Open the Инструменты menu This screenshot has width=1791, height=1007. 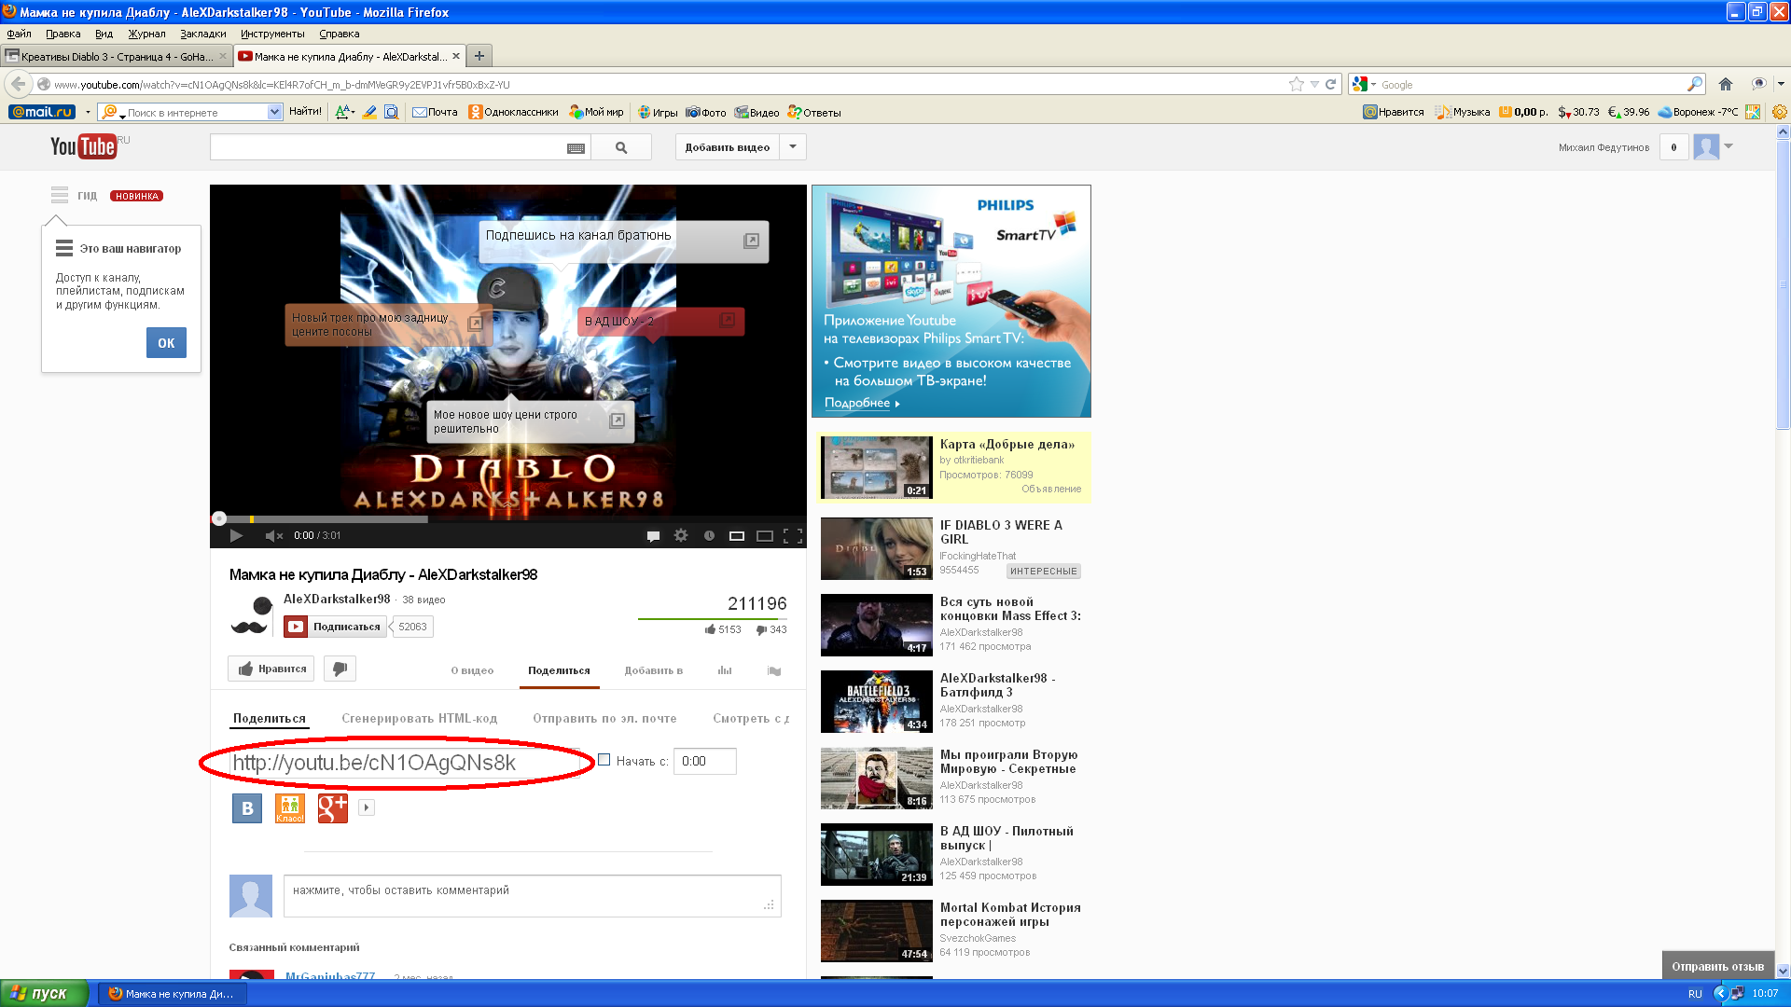tap(272, 34)
